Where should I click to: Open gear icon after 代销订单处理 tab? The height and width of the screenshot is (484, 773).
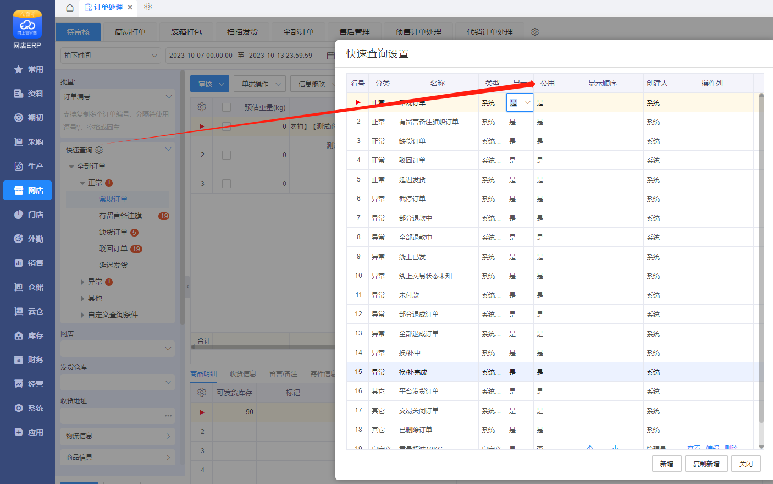pyautogui.click(x=535, y=32)
